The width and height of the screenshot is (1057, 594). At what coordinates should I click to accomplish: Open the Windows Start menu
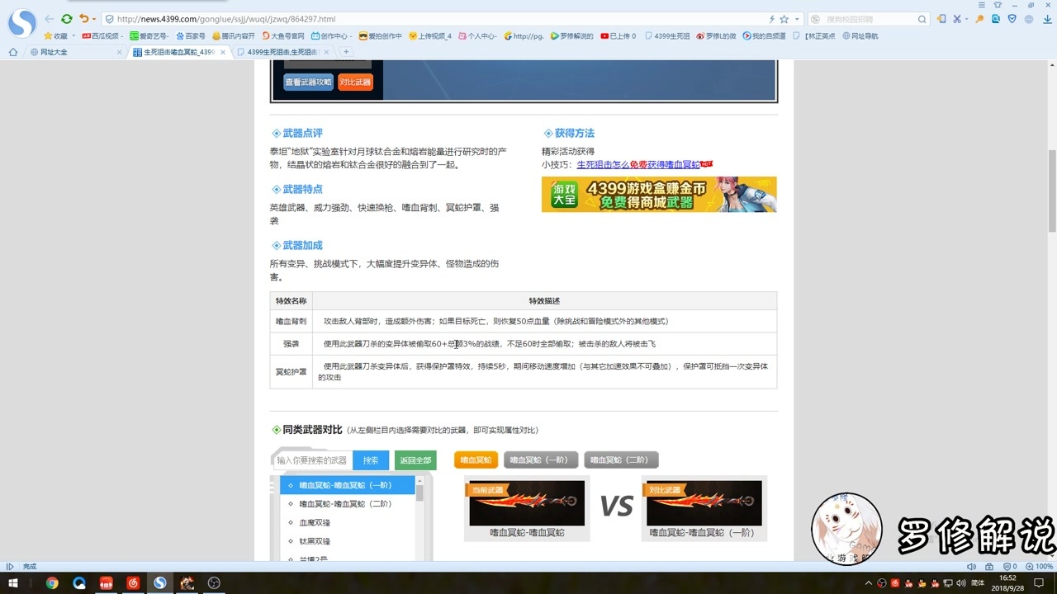14,583
